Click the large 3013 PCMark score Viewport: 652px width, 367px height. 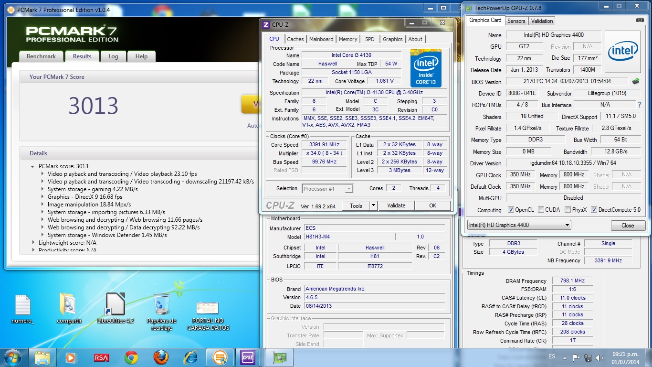pyautogui.click(x=93, y=106)
